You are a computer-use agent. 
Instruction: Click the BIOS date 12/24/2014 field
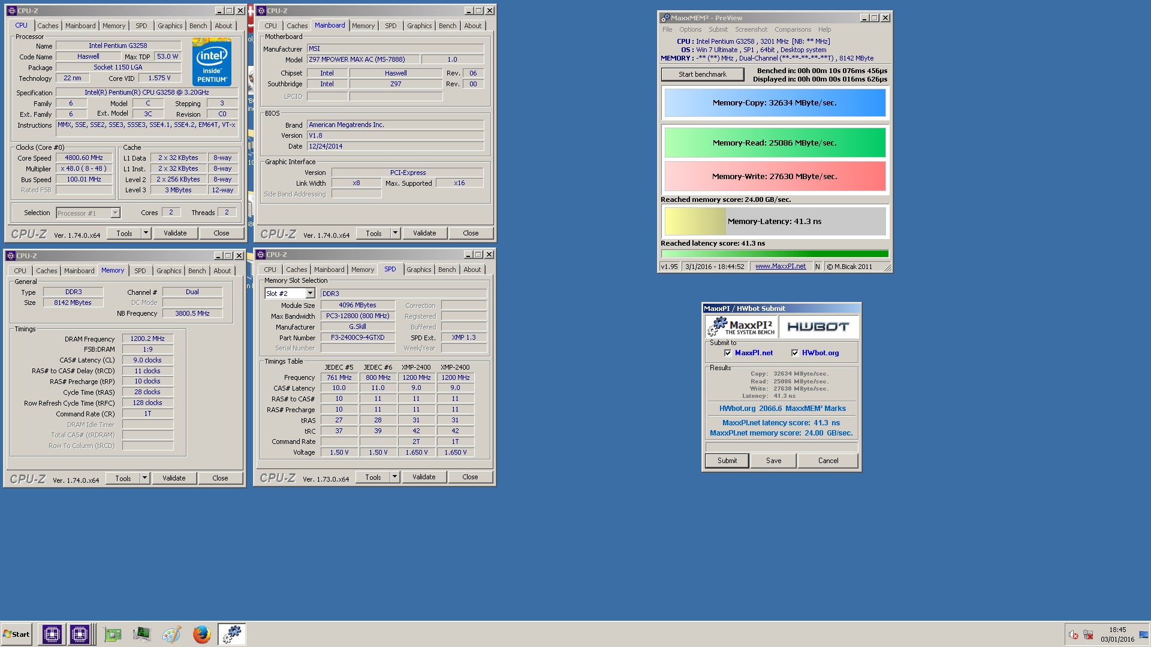395,146
